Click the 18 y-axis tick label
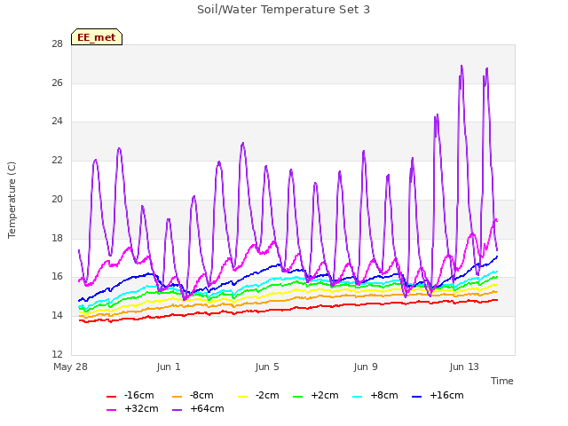 (57, 238)
